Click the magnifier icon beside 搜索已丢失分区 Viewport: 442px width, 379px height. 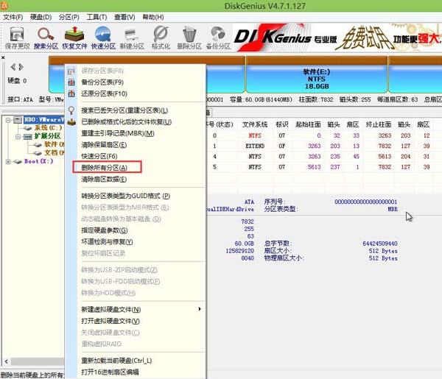[x=71, y=110]
